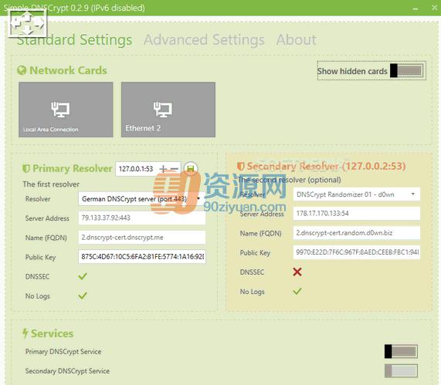The image size is (441, 385).
Task: Click the secondary Server Address field
Action: (x=357, y=213)
